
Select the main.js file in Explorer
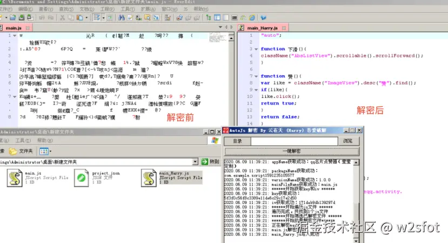tap(38, 178)
